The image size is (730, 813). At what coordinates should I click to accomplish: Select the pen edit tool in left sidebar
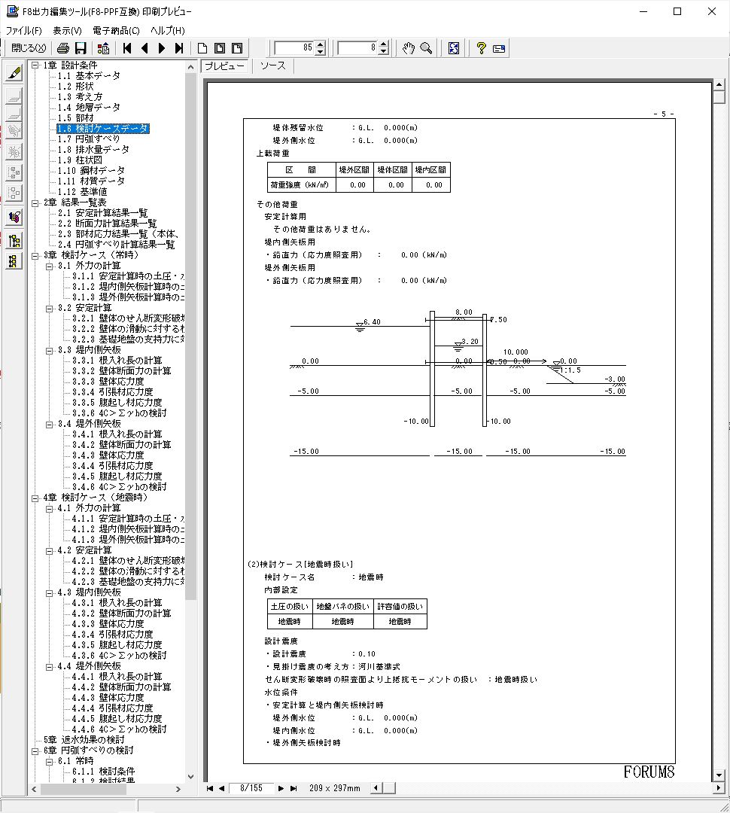click(x=14, y=72)
